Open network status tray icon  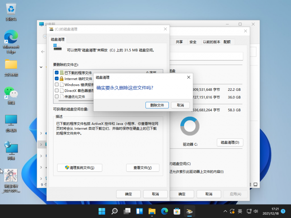pyautogui.click(x=249, y=211)
